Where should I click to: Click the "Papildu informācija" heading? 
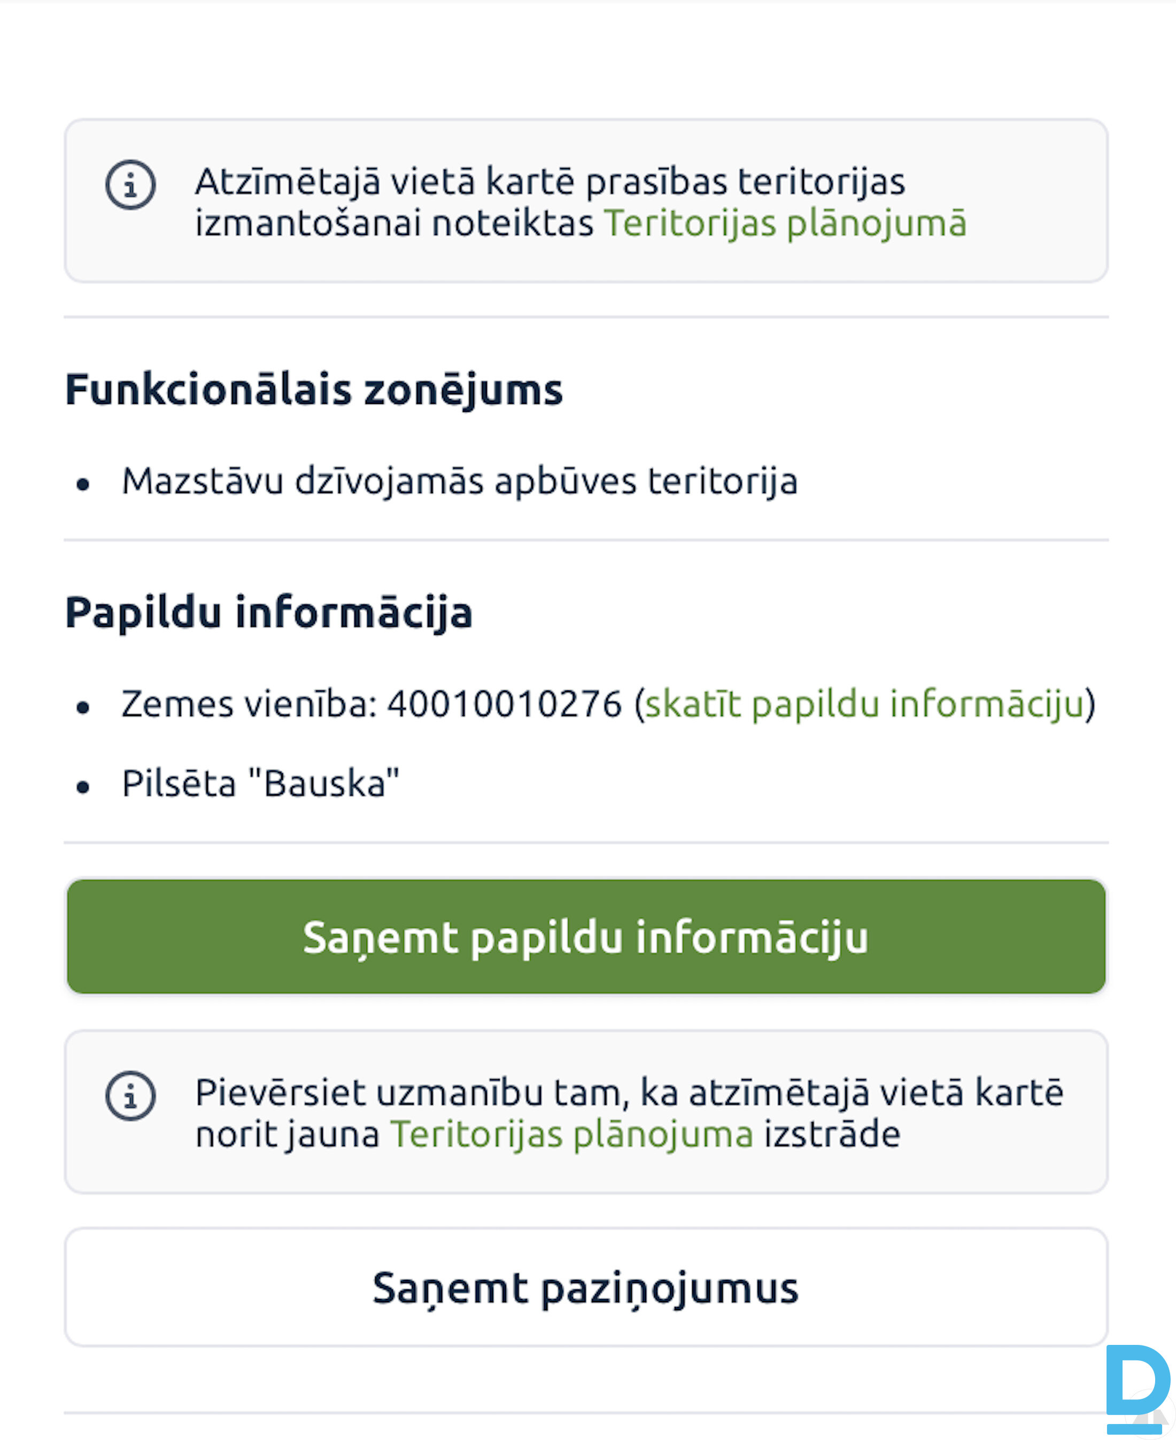point(268,612)
